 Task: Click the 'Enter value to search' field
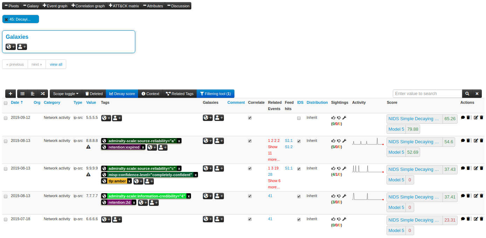427,94
